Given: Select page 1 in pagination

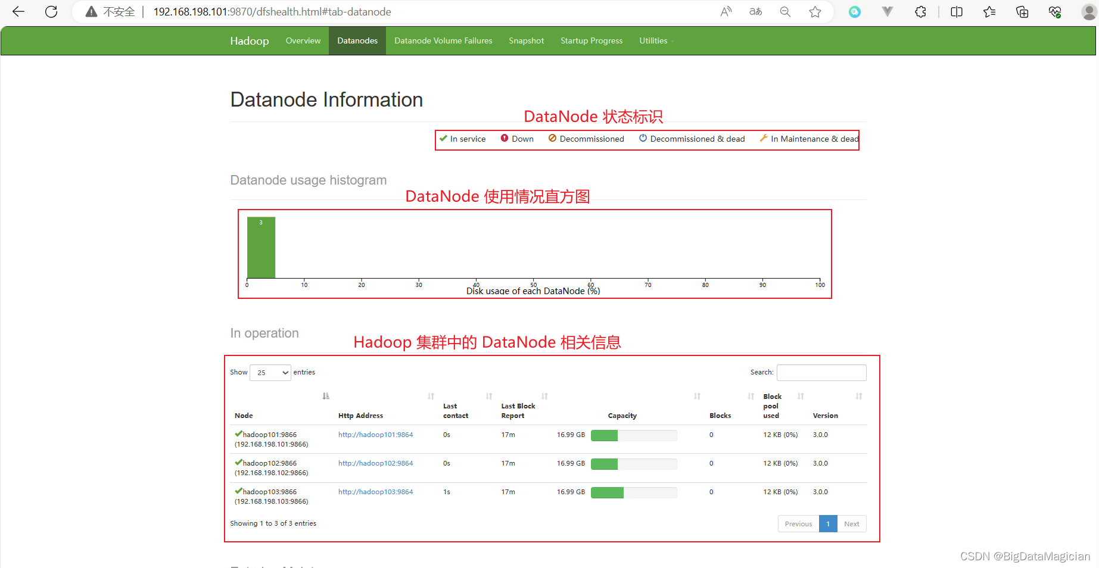Looking at the screenshot, I should (x=828, y=524).
